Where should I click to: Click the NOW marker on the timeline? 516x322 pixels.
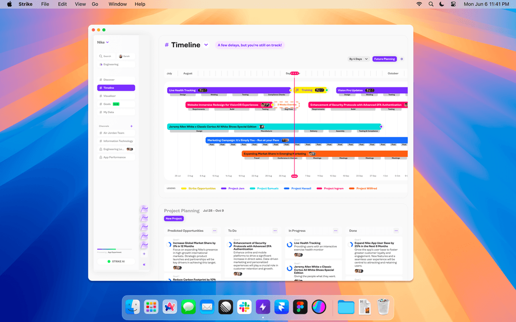294,176
